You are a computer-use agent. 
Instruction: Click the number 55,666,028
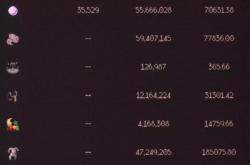coord(154,10)
